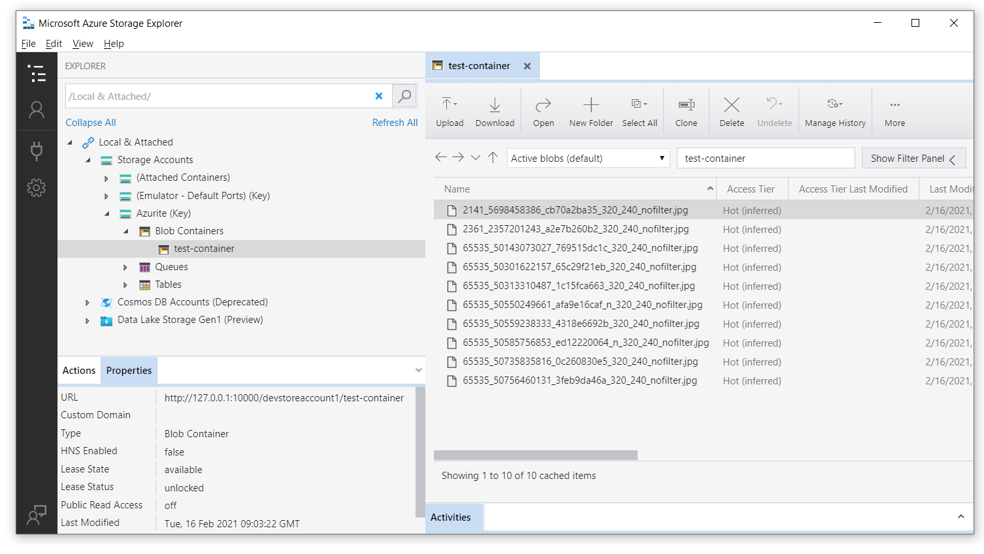
Task: Open the Connect plug icon in the sidebar
Action: pos(37,150)
